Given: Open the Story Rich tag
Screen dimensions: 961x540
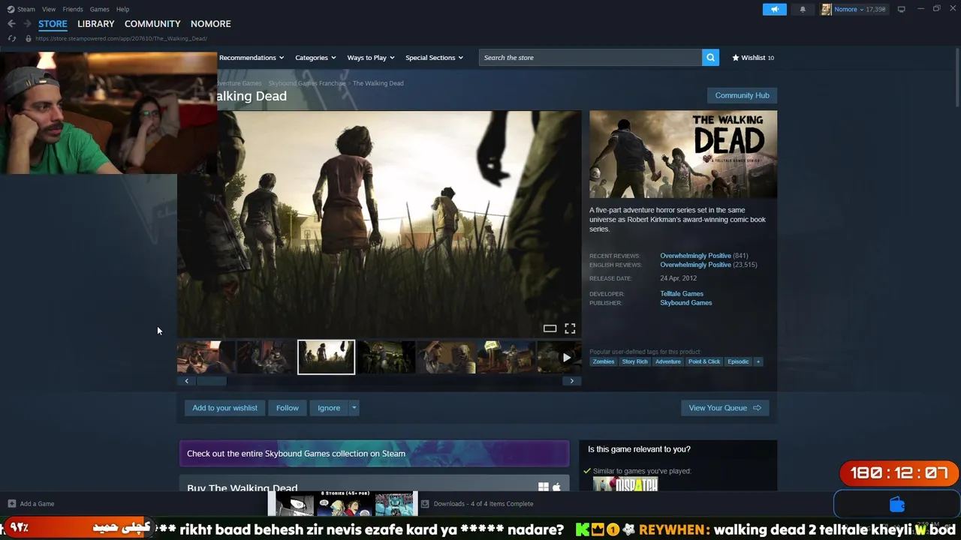Looking at the screenshot, I should tap(634, 361).
